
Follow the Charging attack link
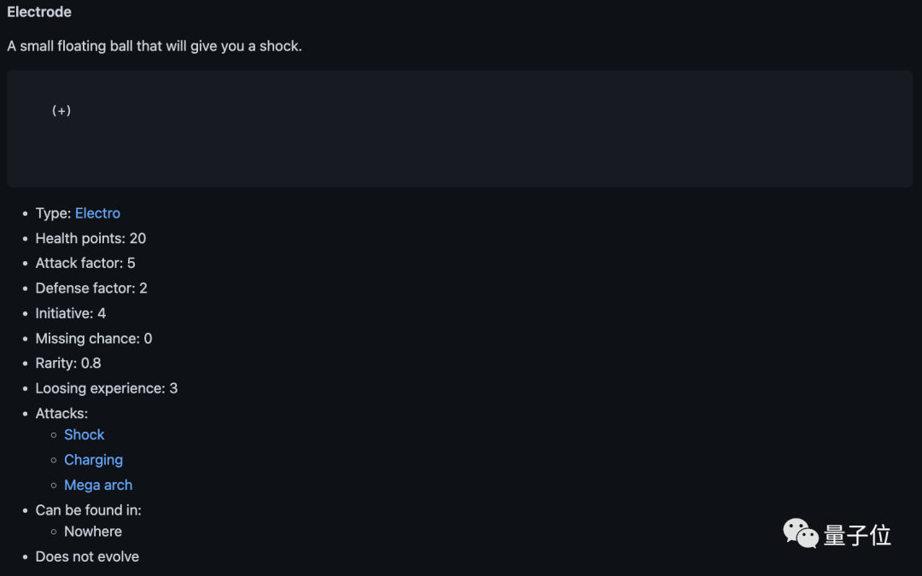point(93,460)
